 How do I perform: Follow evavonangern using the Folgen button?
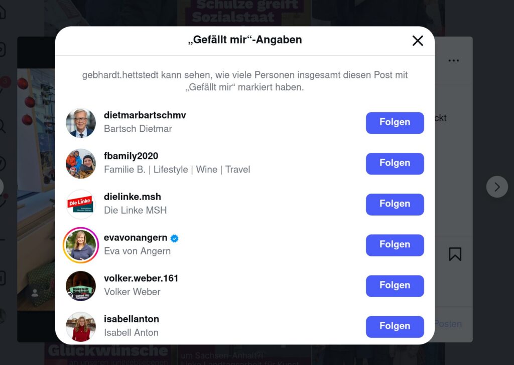pos(395,245)
